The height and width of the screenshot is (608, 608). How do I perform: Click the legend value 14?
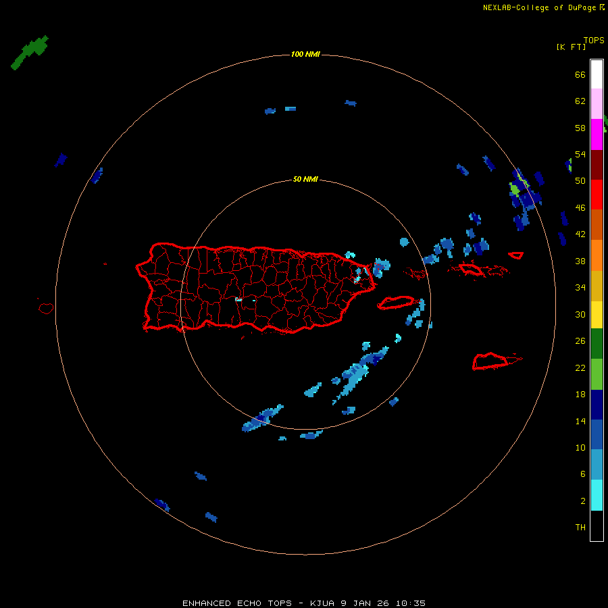click(580, 421)
